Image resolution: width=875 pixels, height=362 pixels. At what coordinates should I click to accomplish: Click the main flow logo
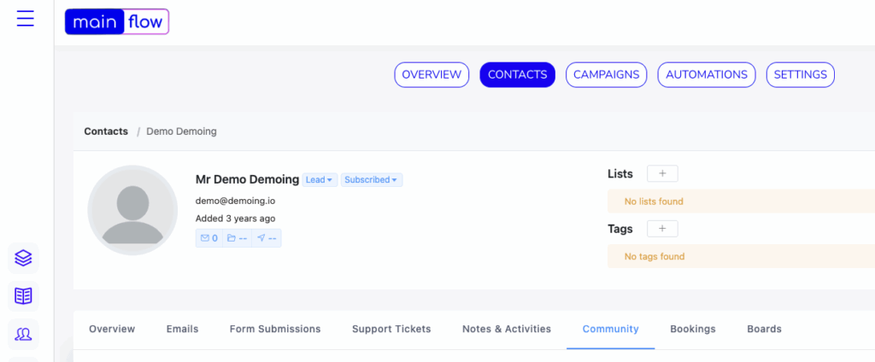pyautogui.click(x=117, y=21)
